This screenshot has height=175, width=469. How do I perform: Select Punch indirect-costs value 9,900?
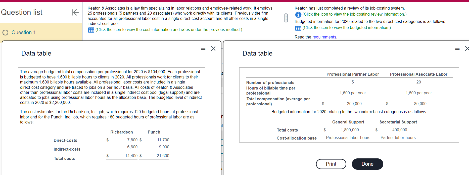(x=164, y=147)
